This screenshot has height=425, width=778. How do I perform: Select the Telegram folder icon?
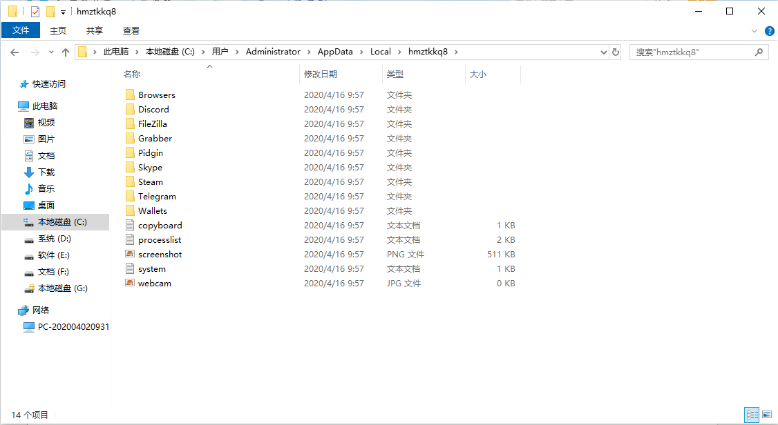tap(130, 196)
